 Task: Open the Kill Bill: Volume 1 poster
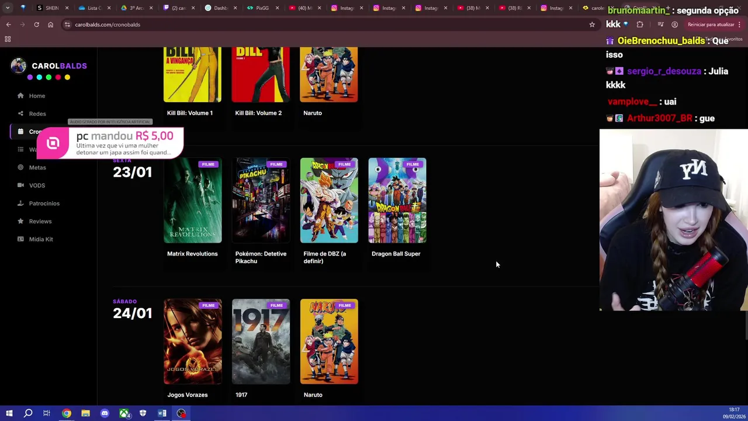(x=192, y=75)
